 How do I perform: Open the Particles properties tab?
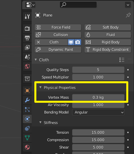27,110
